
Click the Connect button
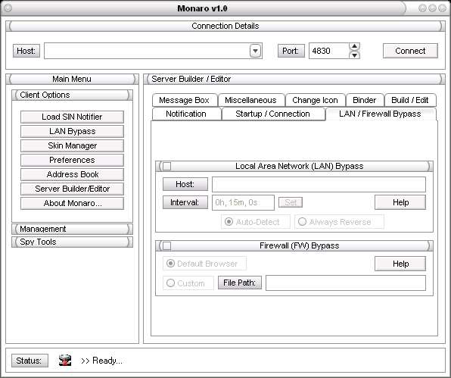point(410,51)
